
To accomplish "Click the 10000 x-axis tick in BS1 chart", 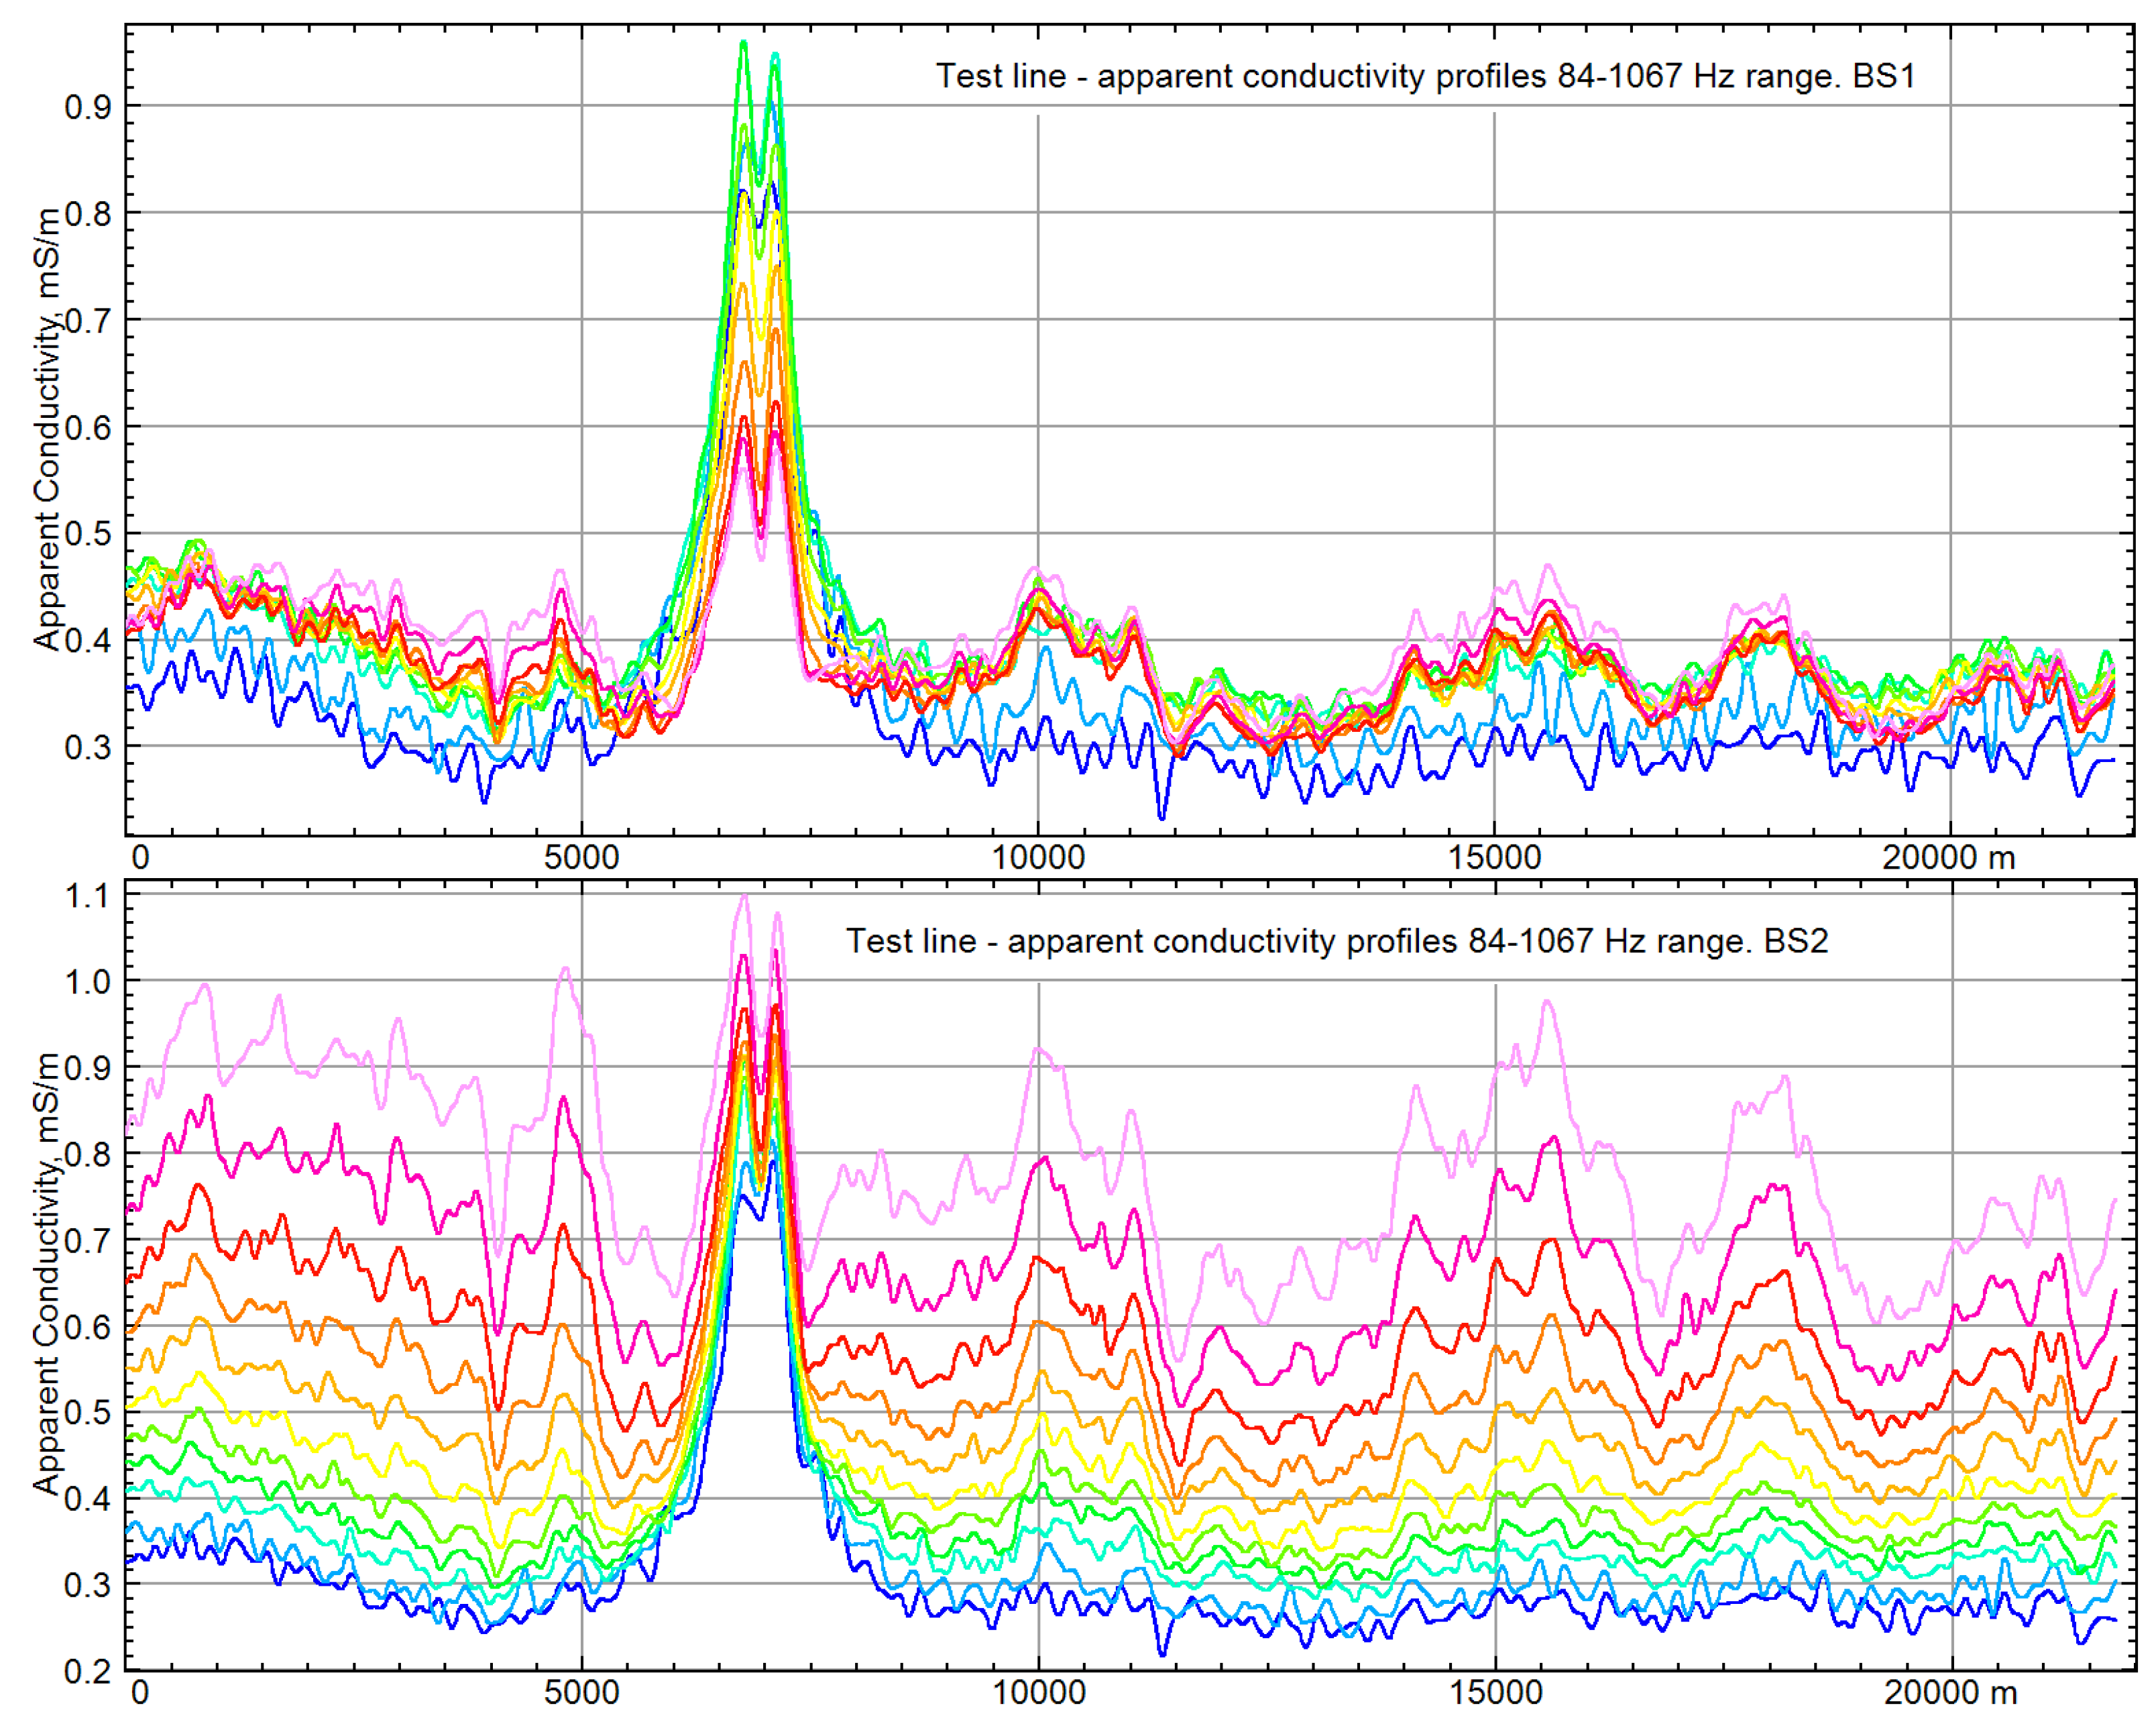I will [x=1038, y=857].
